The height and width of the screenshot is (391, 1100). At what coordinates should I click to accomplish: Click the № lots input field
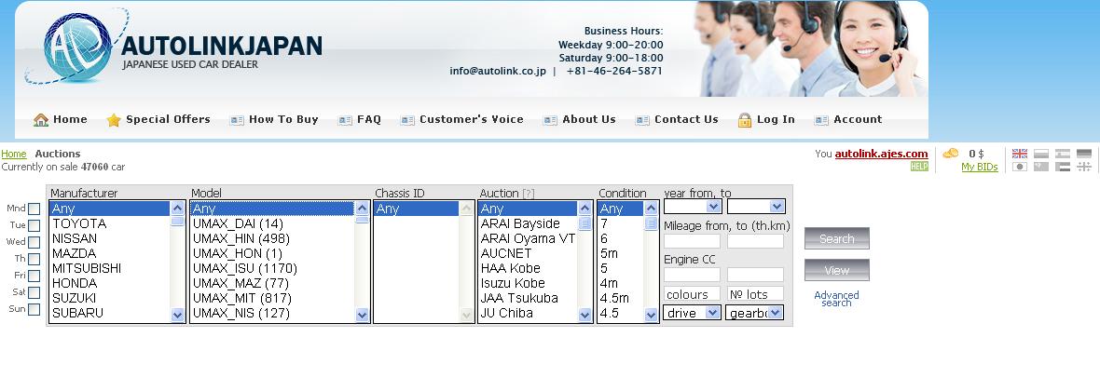[x=755, y=293]
